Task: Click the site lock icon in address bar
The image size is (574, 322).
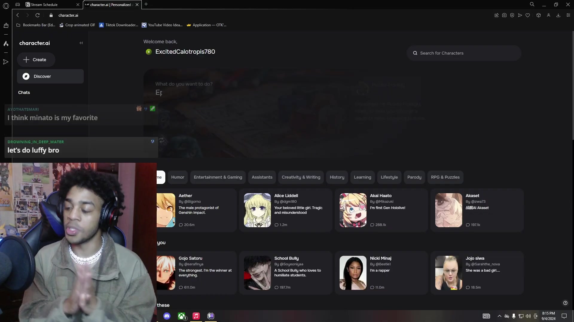Action: pyautogui.click(x=51, y=15)
